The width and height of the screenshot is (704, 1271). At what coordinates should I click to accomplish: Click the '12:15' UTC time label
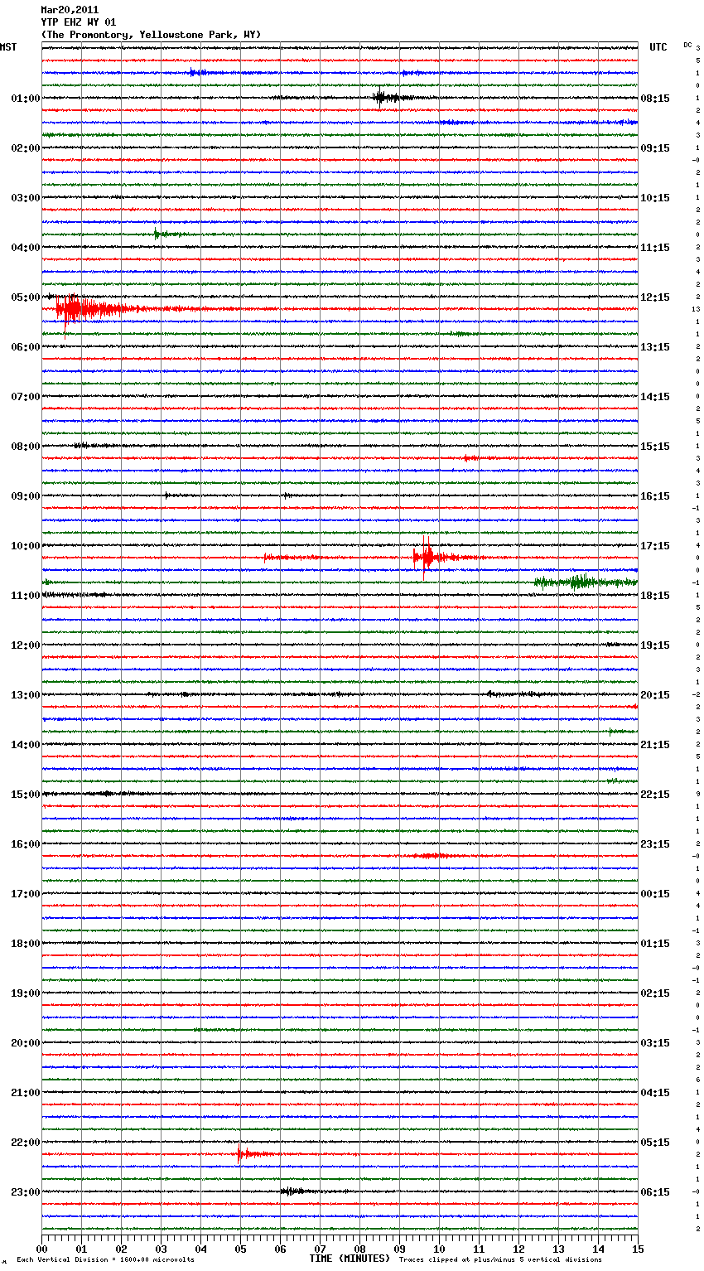click(655, 297)
